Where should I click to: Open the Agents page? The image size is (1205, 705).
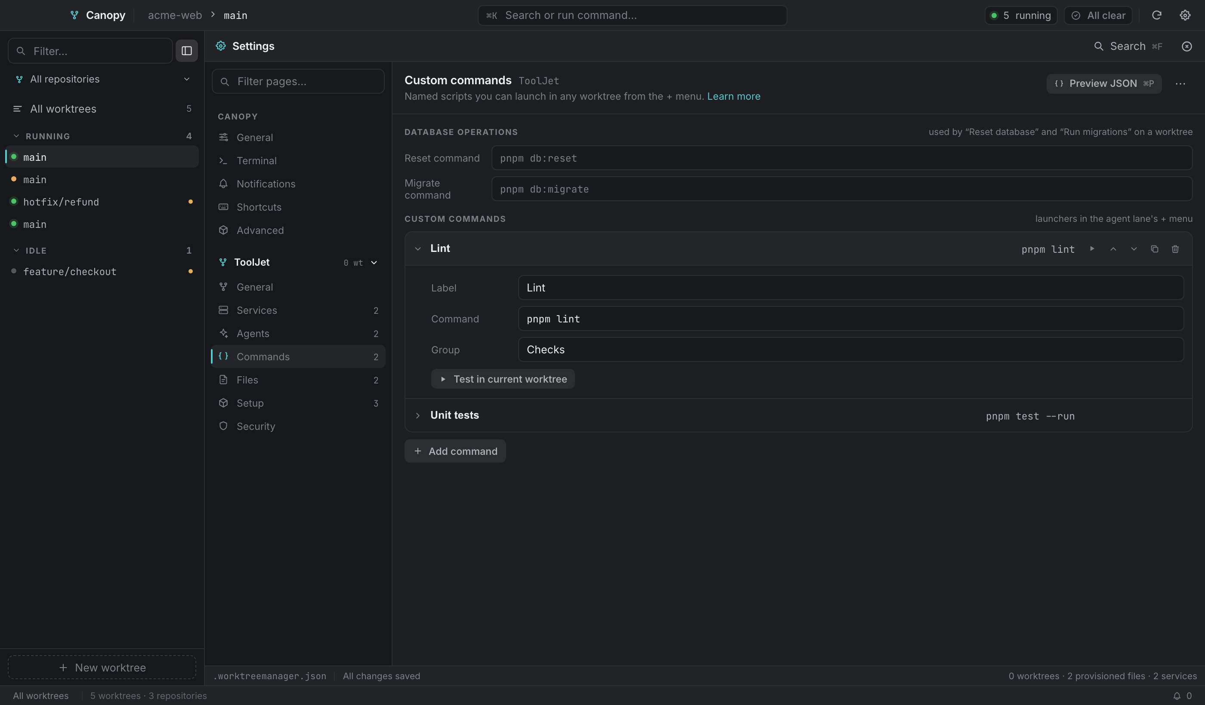coord(298,334)
